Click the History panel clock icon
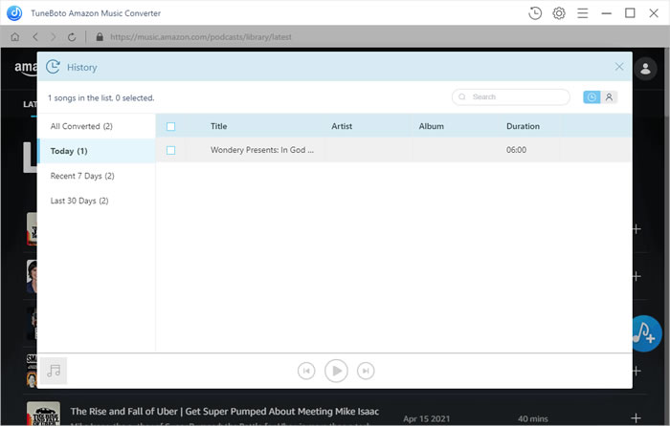The image size is (670, 426). tap(53, 67)
